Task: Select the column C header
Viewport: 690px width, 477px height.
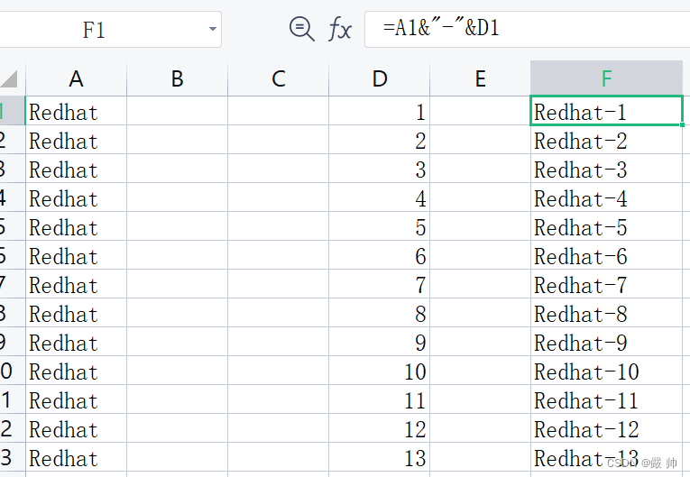Action: (x=278, y=78)
